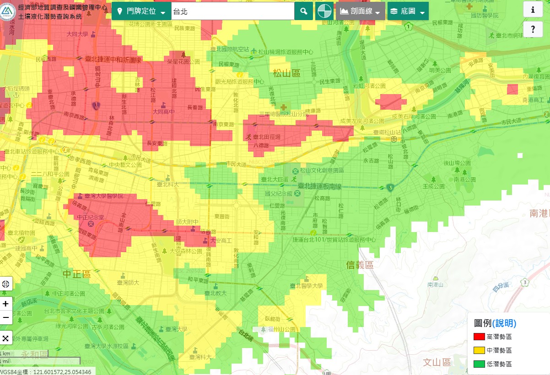Expand the 門牌定位 search type dropdown
The image size is (550, 375).
(x=141, y=11)
